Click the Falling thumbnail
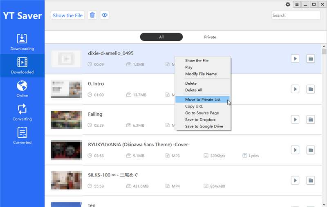This screenshot has width=327, height=207. coord(66,120)
